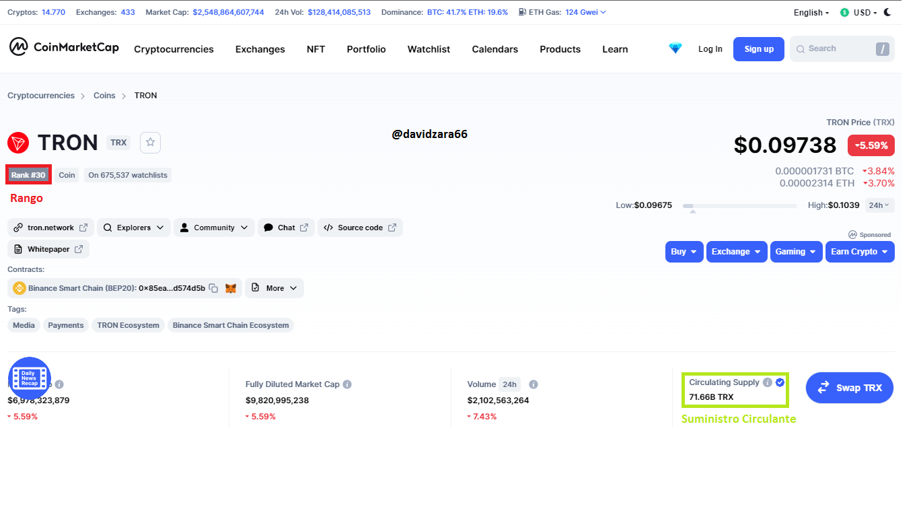The width and height of the screenshot is (919, 517).
Task: Open info icon beside Fully Diluted Market Cap
Action: click(x=347, y=384)
